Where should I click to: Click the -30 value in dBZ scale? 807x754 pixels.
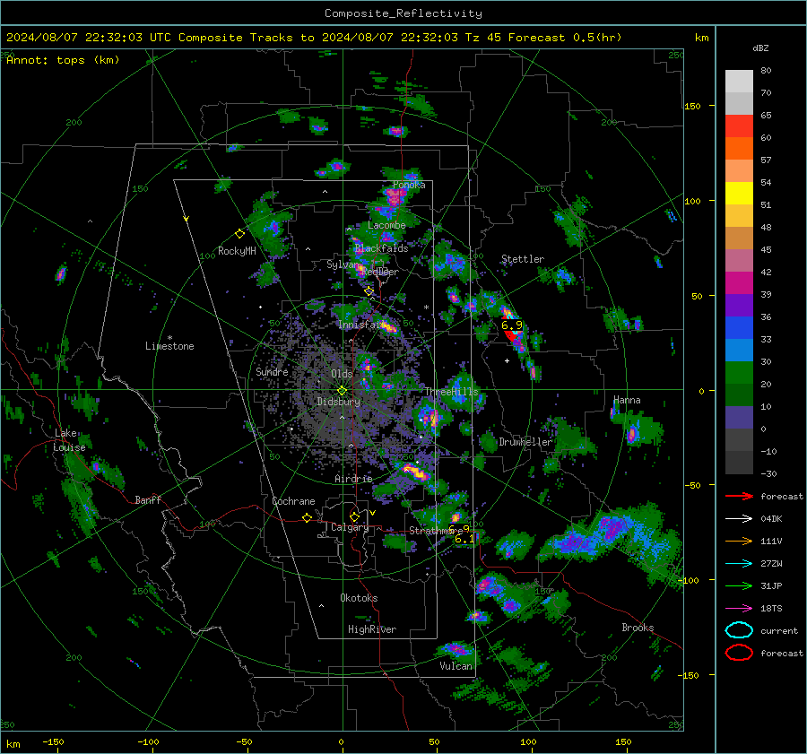click(x=768, y=474)
